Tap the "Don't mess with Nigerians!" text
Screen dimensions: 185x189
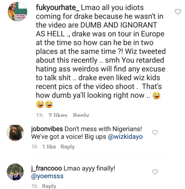104,129
